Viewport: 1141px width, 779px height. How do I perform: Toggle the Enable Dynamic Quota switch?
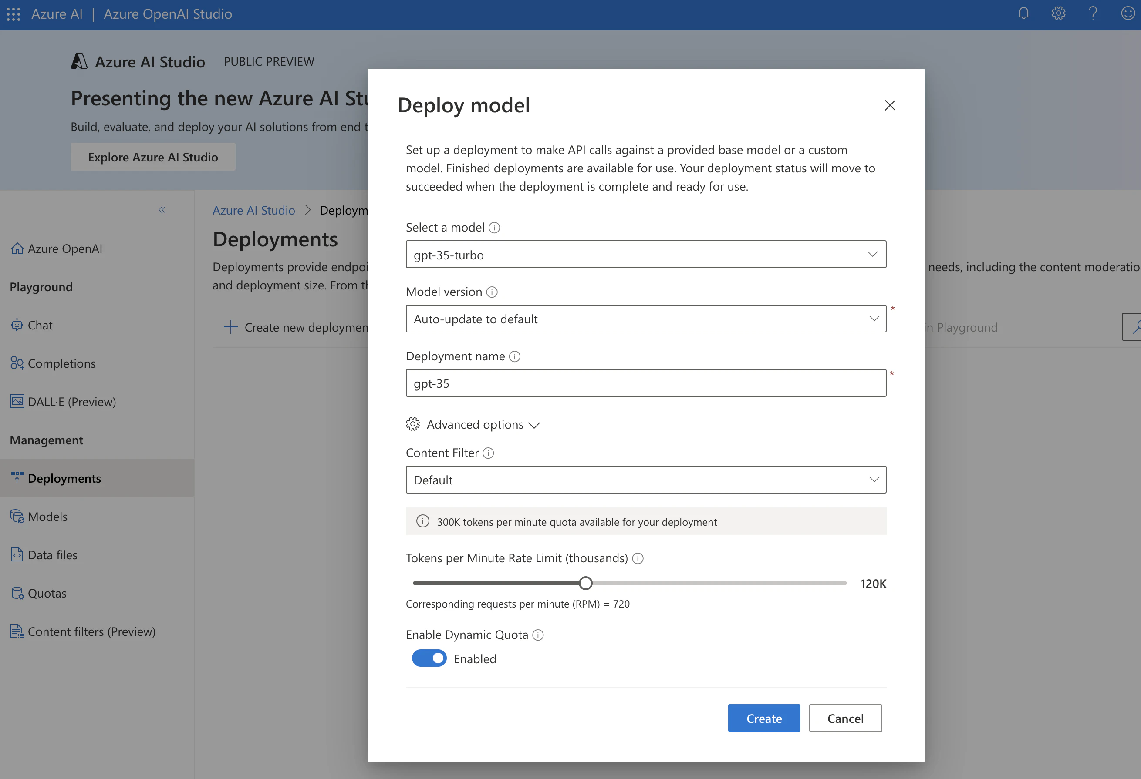point(429,658)
